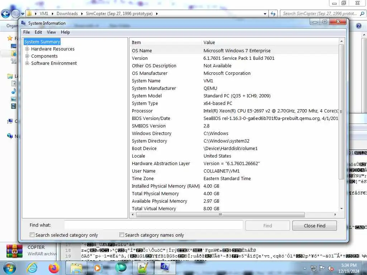Click the scroll down arrow of details list
The width and height of the screenshot is (367, 275).
point(341,209)
